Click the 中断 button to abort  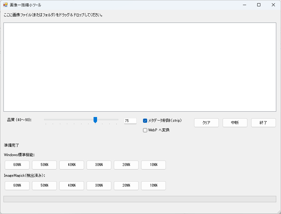[x=235, y=123]
